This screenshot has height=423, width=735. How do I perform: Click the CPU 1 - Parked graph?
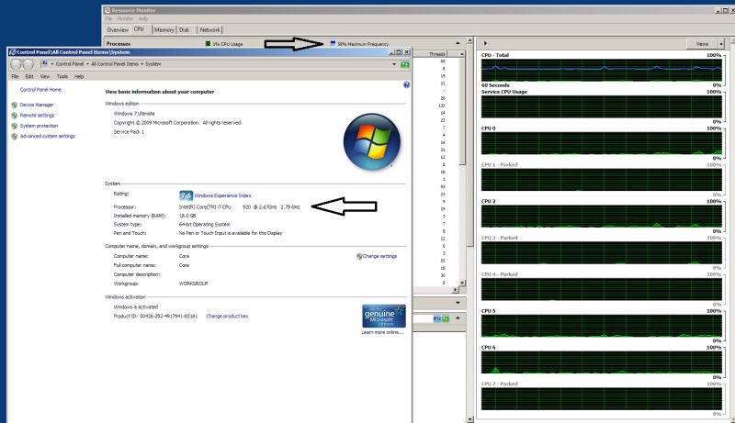tap(602, 180)
